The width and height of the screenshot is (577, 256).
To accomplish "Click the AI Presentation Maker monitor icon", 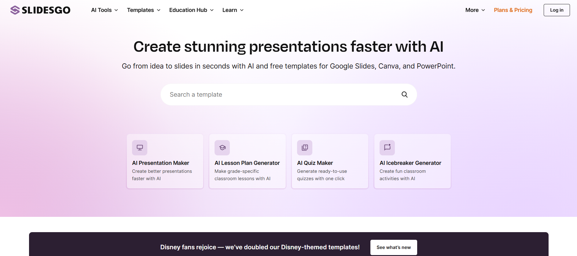I will (140, 148).
